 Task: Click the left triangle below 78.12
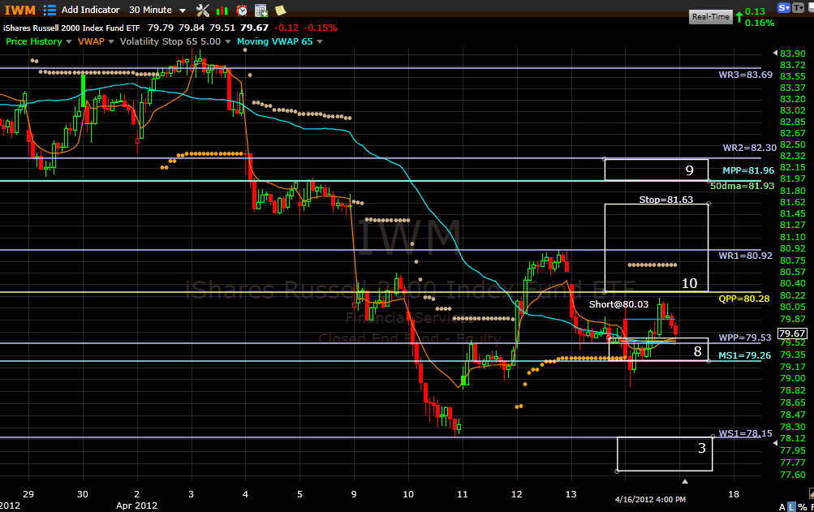click(775, 443)
